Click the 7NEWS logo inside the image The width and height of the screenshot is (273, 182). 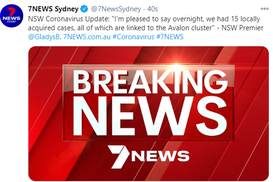[148, 156]
